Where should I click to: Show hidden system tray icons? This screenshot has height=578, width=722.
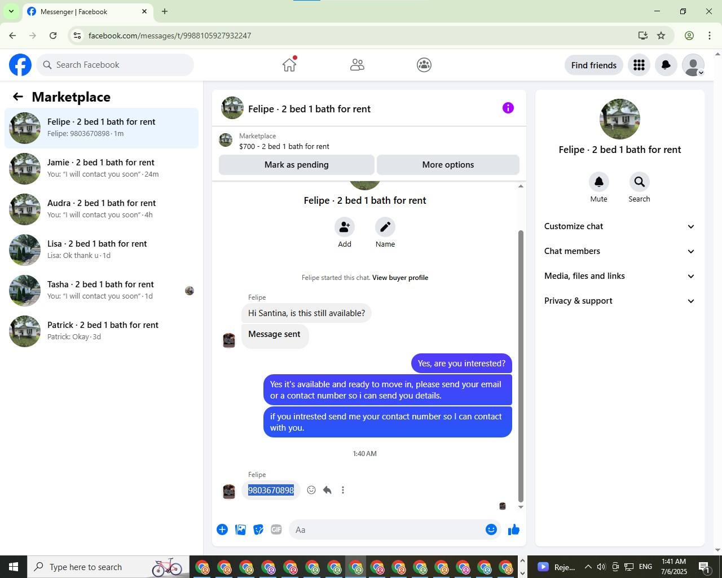(x=588, y=567)
